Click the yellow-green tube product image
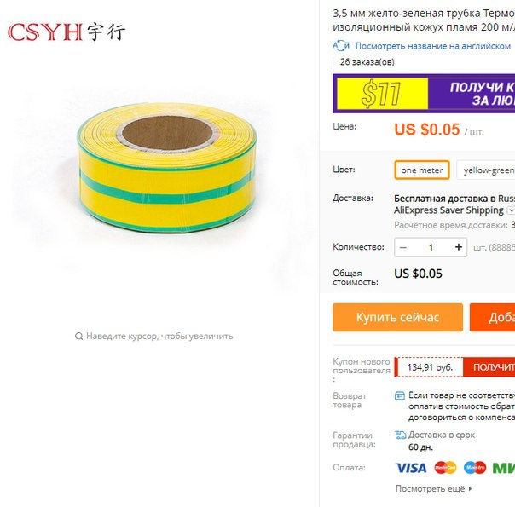The image size is (515, 507). [167, 167]
